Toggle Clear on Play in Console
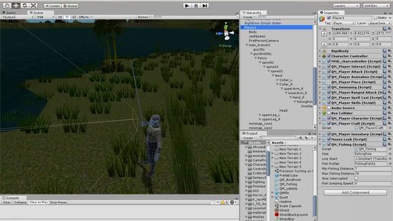The image size is (393, 221). pyautogui.click(x=38, y=202)
